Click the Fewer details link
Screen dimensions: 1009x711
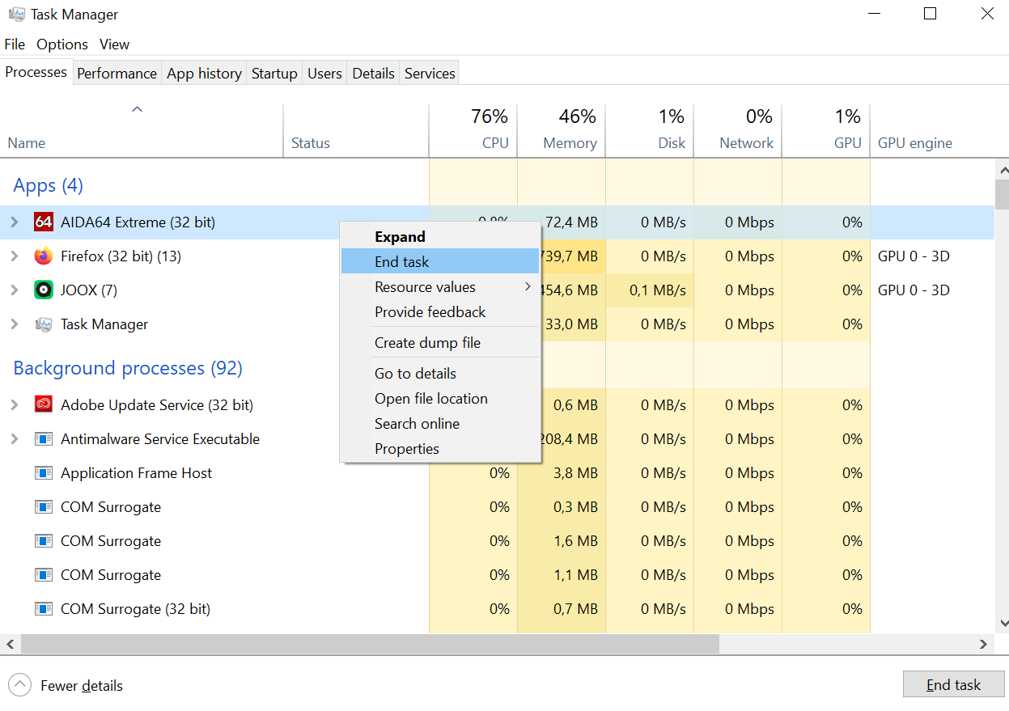[82, 686]
